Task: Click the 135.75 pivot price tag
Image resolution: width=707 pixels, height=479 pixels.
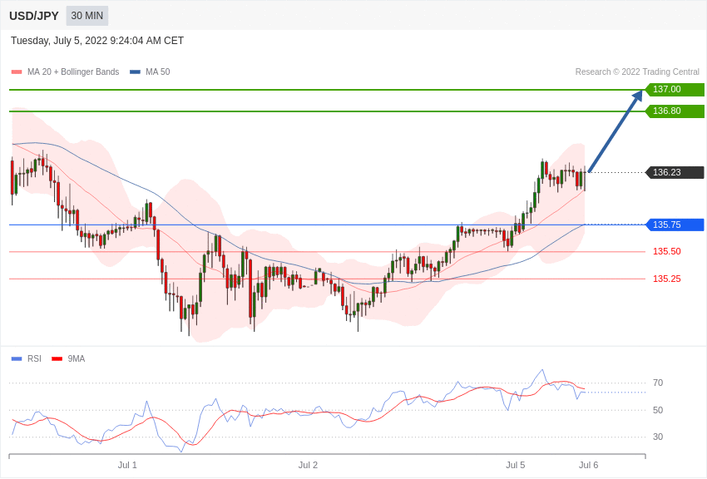Action: (675, 225)
